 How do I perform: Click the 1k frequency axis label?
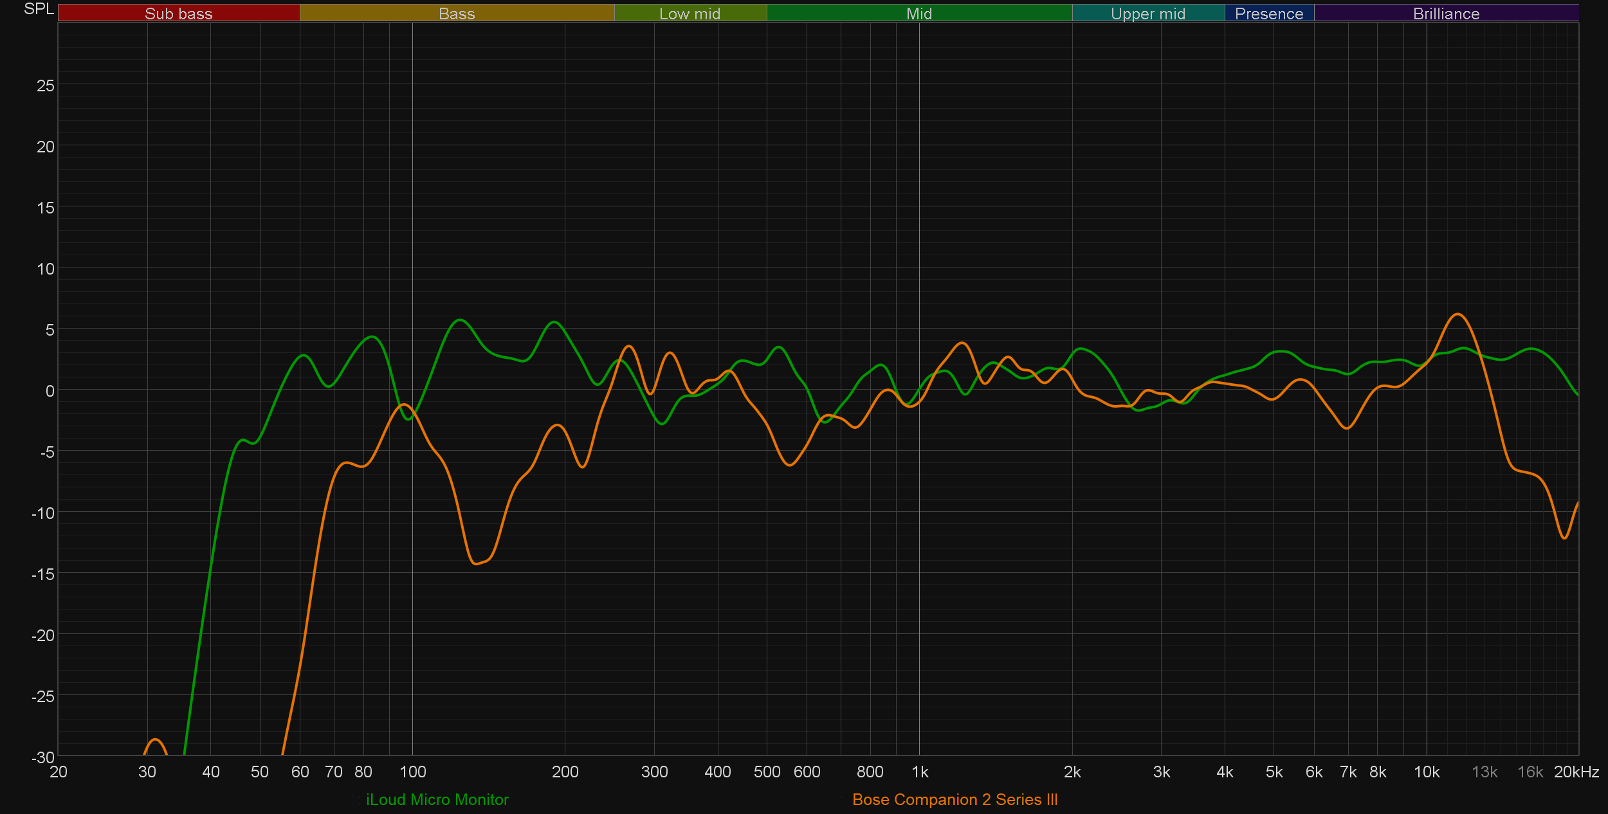(x=920, y=772)
